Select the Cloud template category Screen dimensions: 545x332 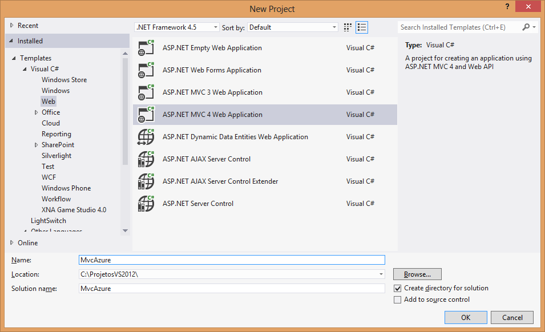tap(51, 123)
